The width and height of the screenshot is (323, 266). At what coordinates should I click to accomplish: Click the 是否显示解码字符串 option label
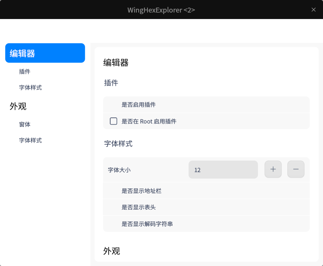point(147,224)
